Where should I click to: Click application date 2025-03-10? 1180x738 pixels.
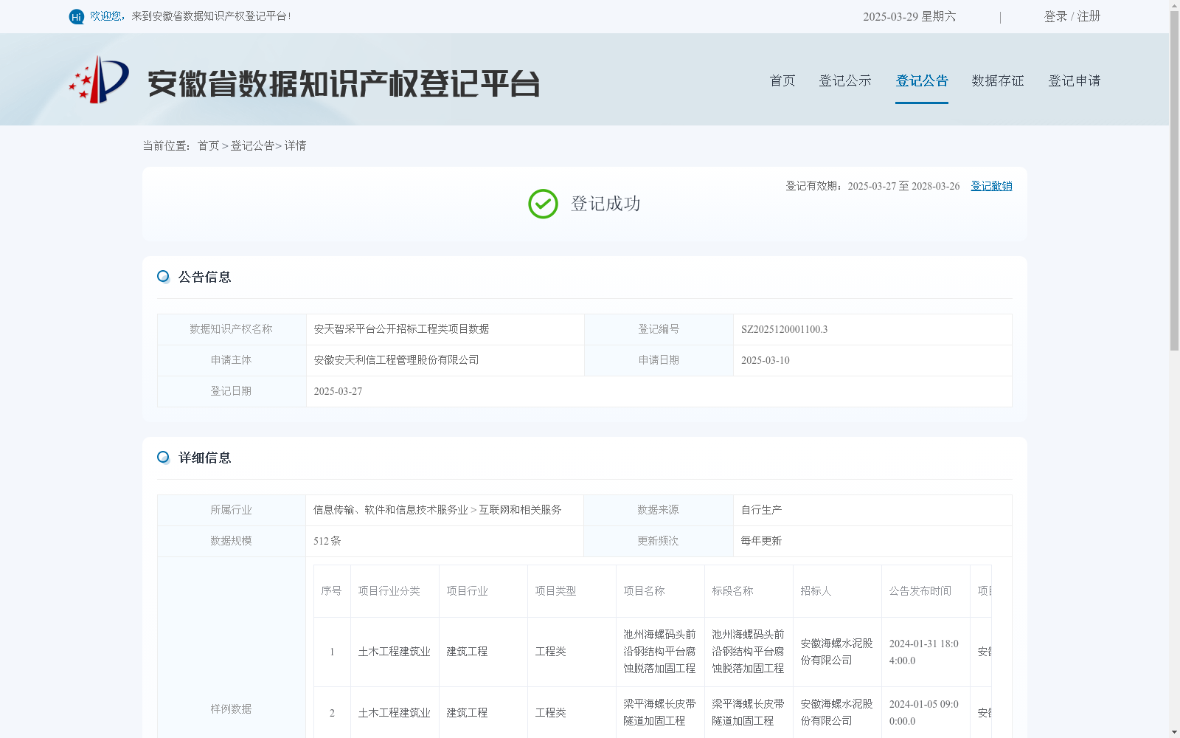765,360
